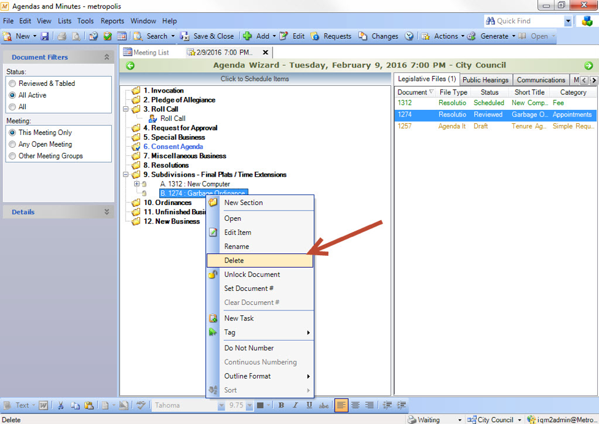Switch to the Meeting List tab
The image size is (599, 424).
(x=146, y=52)
